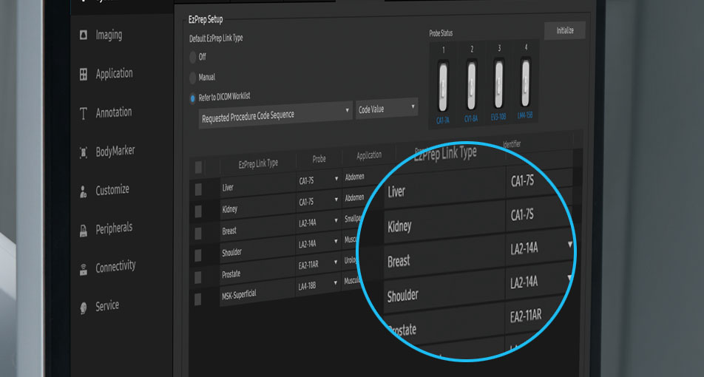Image resolution: width=704 pixels, height=377 pixels.
Task: Open the Imaging settings icon
Action: [x=83, y=35]
